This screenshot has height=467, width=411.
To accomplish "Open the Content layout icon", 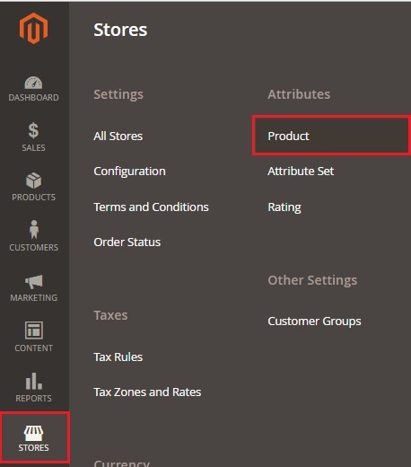I will 34,330.
